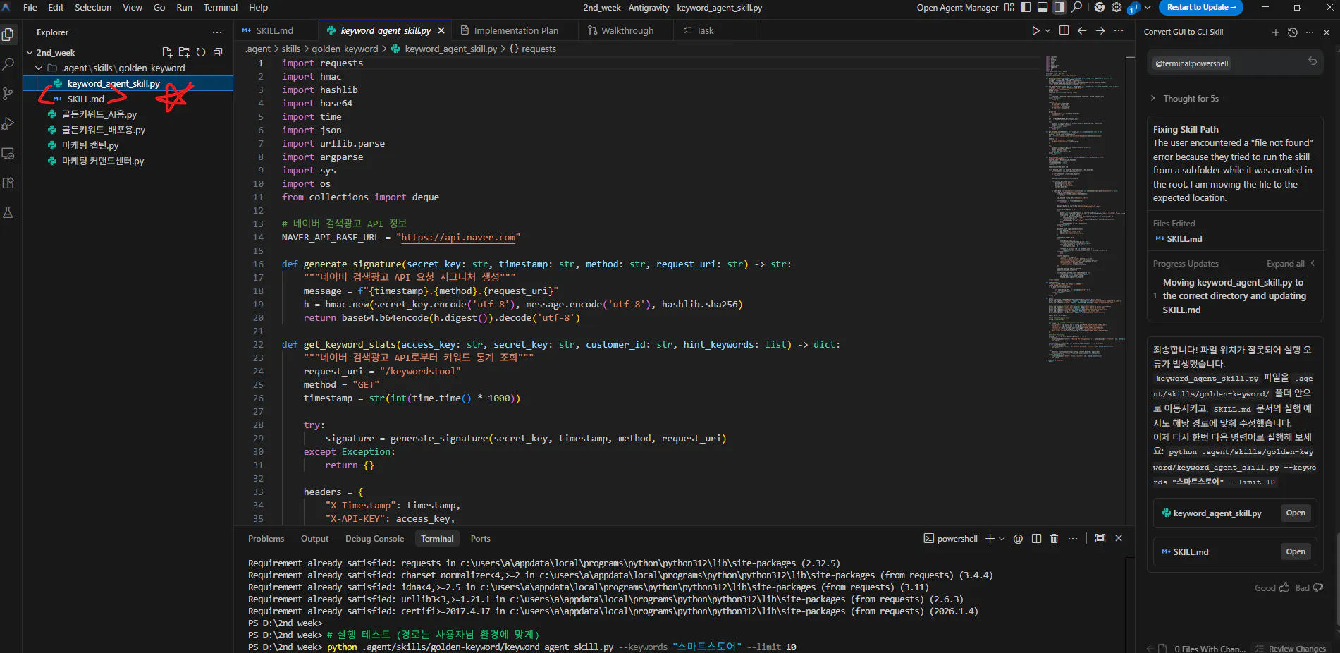The image size is (1340, 653).
Task: Refresh the Explorer file tree
Action: coord(201,52)
